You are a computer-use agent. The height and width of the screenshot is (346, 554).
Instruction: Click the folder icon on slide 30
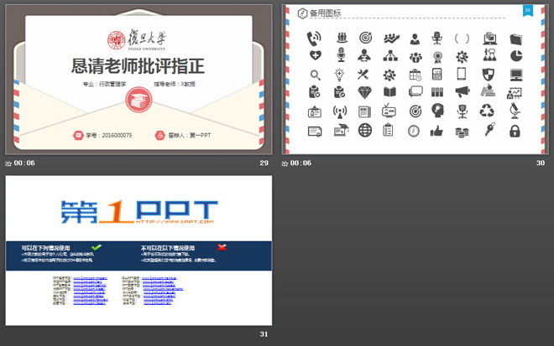pyautogui.click(x=516, y=39)
